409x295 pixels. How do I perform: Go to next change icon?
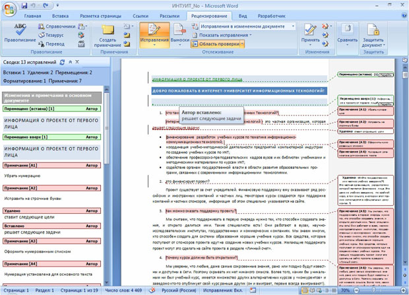click(x=325, y=44)
